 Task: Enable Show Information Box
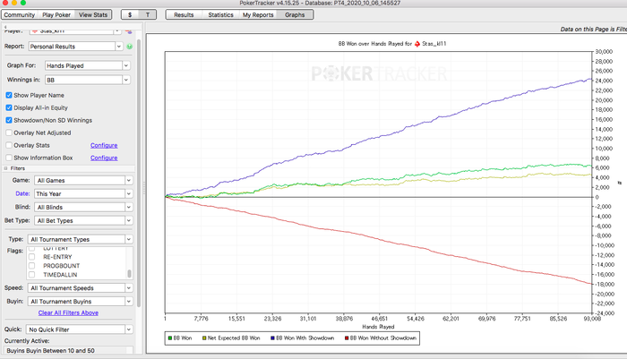click(x=9, y=158)
